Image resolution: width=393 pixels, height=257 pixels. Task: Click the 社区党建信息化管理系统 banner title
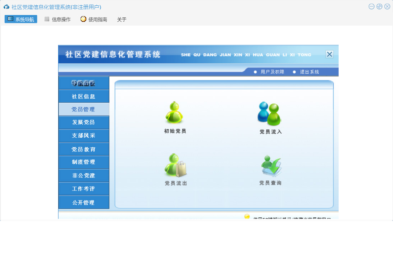pyautogui.click(x=113, y=54)
